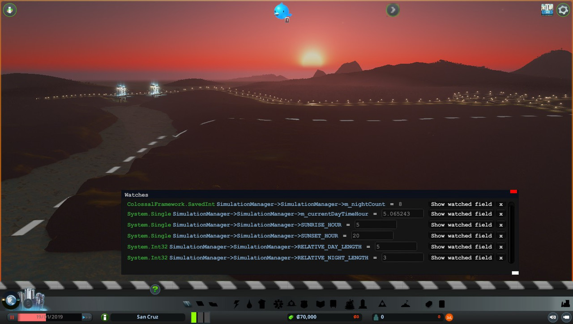Open the Healthcare menu
Screen dimensions: 573x324
(278, 304)
